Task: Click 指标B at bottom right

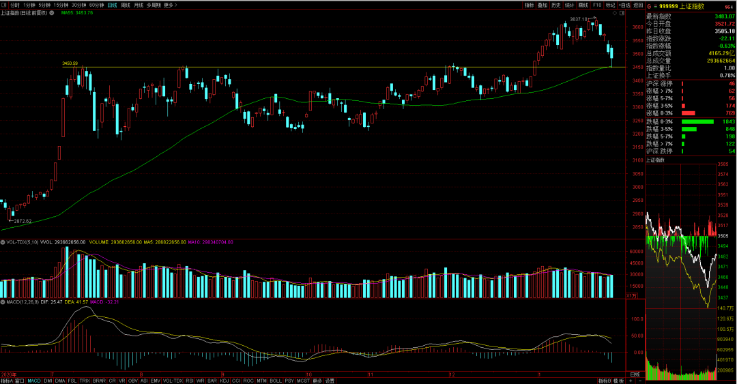Action: click(605, 381)
